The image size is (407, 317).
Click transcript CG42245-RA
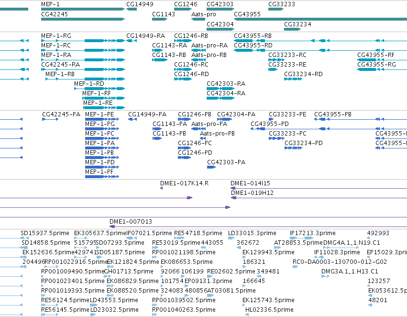(83, 69)
